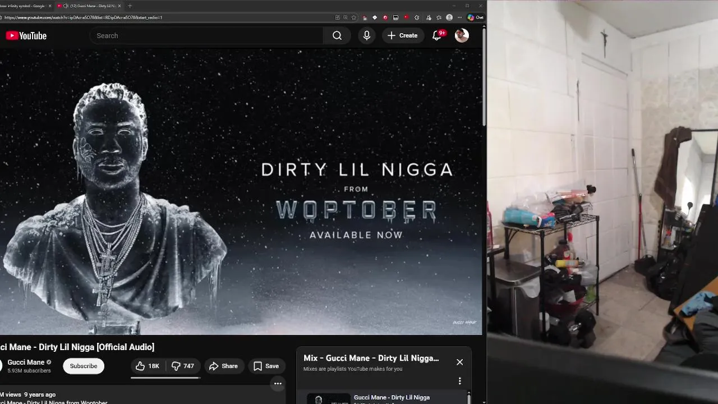Click the Create button
The width and height of the screenshot is (718, 404).
tap(403, 35)
